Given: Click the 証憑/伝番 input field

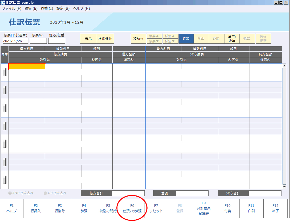Looking at the screenshot, I should (x=57, y=41).
